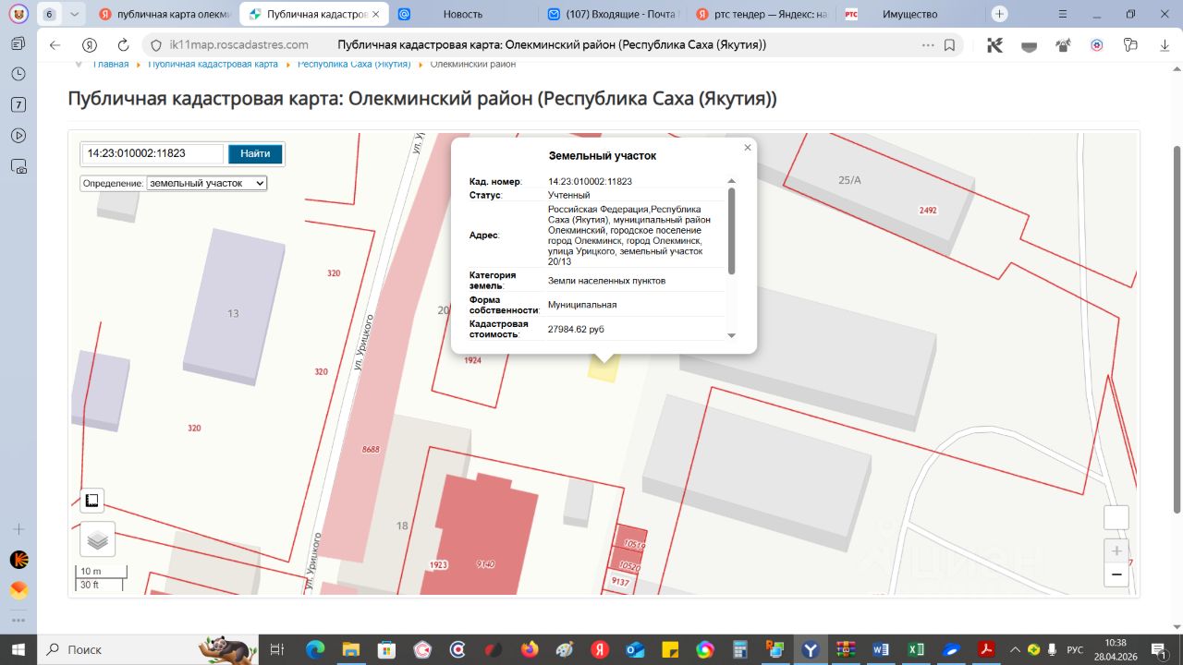
Task: Open the address bar three-dots menu
Action: coord(928,45)
